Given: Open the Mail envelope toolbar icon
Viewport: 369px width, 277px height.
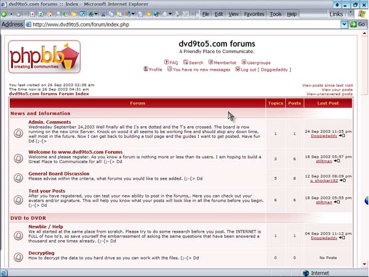Looking at the screenshot, I should (x=165, y=14).
